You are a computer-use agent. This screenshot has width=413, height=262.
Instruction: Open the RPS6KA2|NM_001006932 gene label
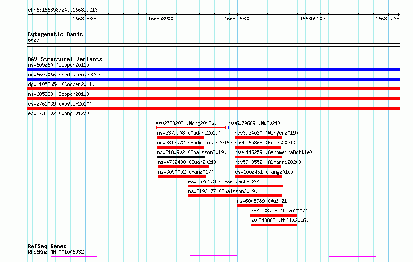(56, 252)
